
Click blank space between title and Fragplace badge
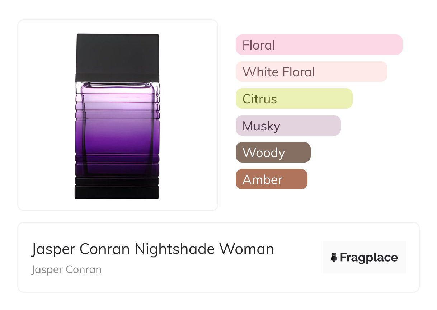tap(298, 257)
